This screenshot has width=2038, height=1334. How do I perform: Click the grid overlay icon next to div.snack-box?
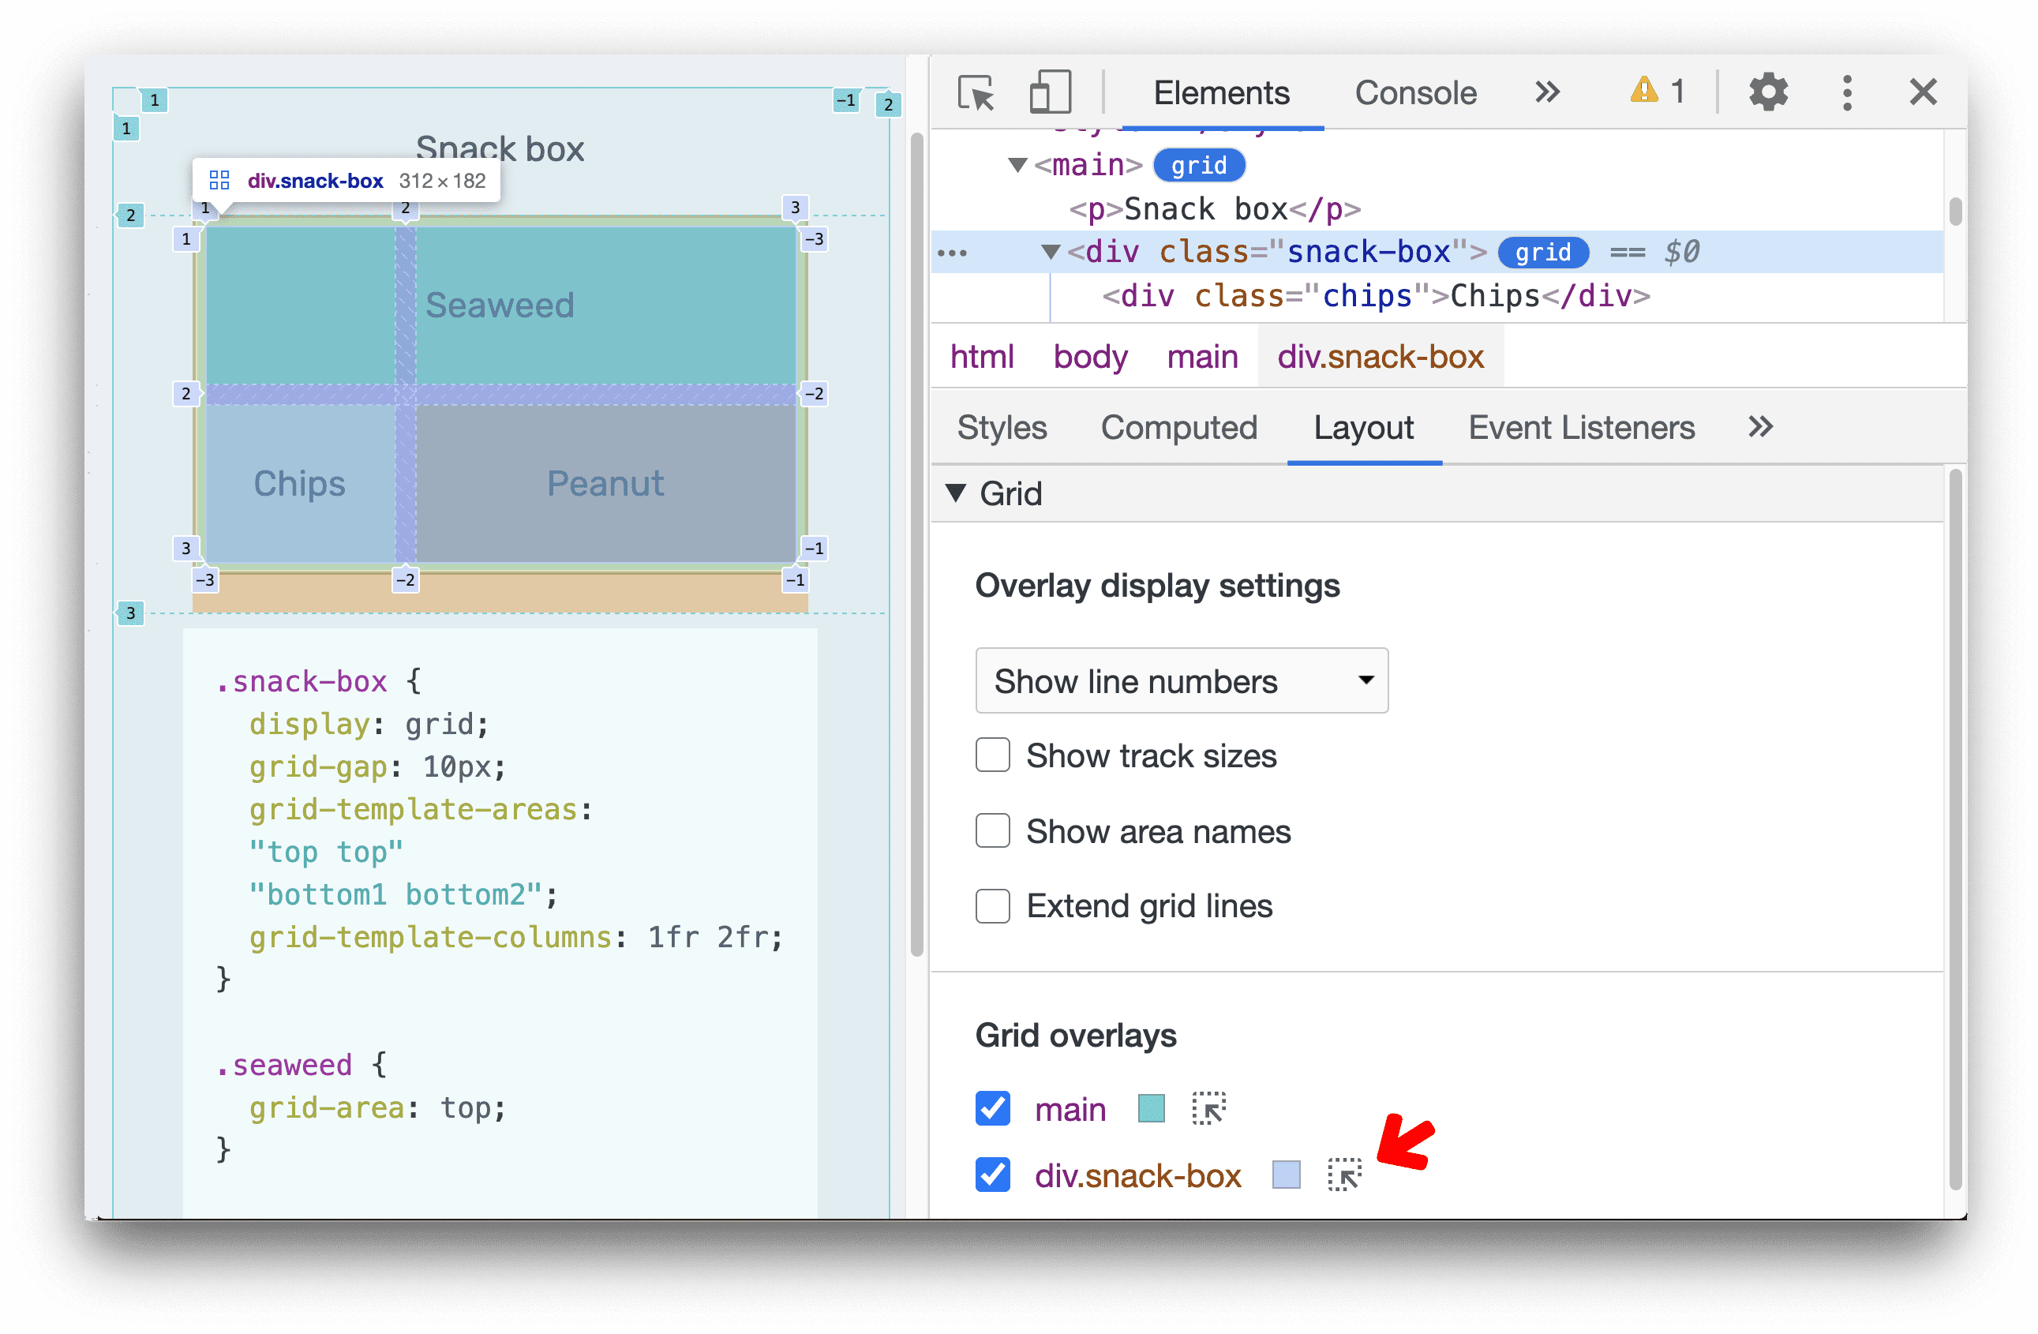pyautogui.click(x=1341, y=1178)
